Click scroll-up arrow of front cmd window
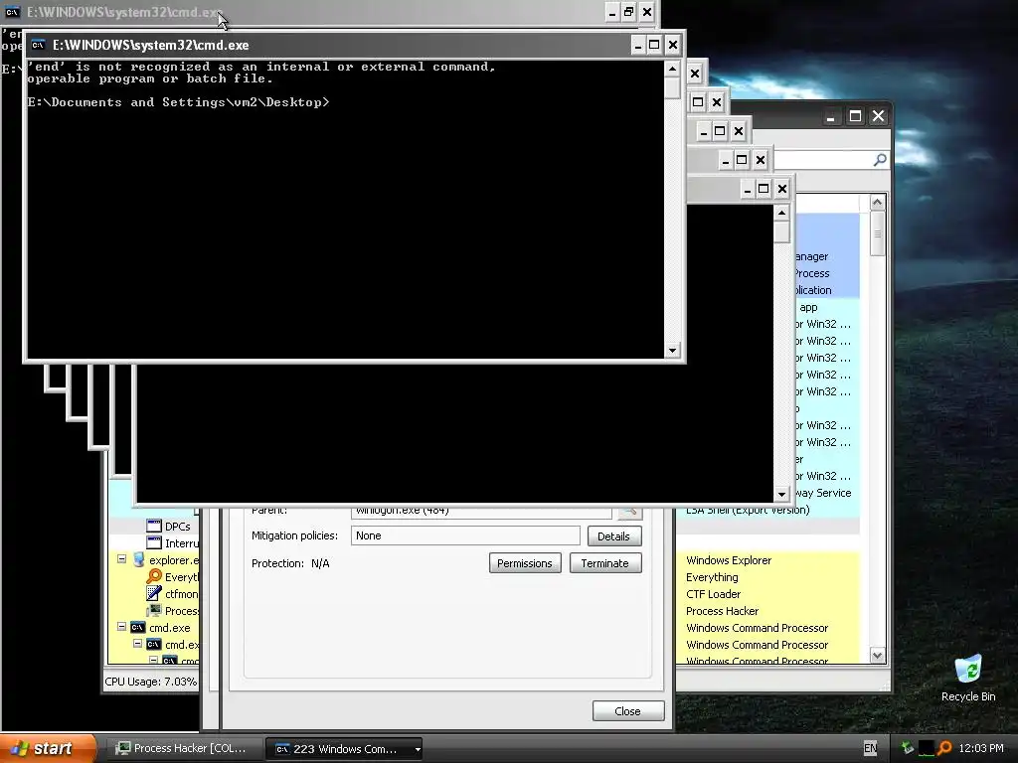Viewport: 1018px width, 763px height. (672, 69)
